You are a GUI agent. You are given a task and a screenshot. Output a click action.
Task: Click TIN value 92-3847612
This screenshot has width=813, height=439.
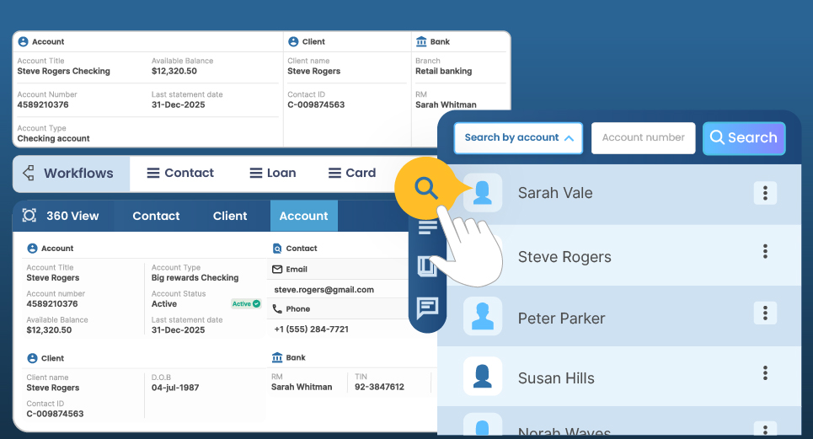pyautogui.click(x=379, y=387)
